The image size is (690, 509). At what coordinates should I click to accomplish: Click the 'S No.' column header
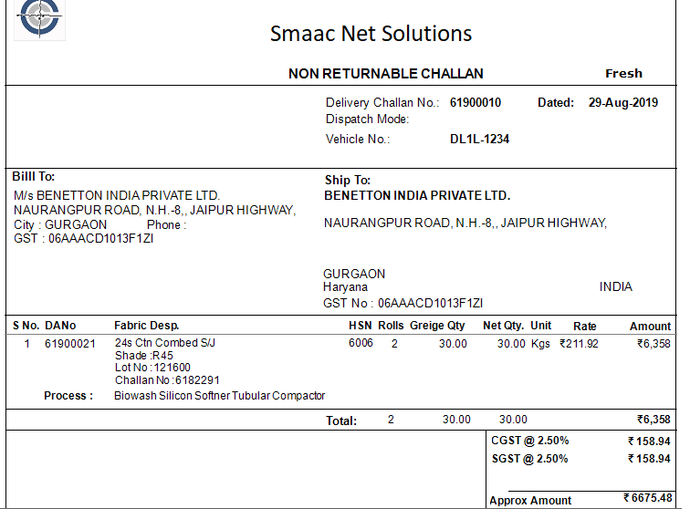(26, 326)
